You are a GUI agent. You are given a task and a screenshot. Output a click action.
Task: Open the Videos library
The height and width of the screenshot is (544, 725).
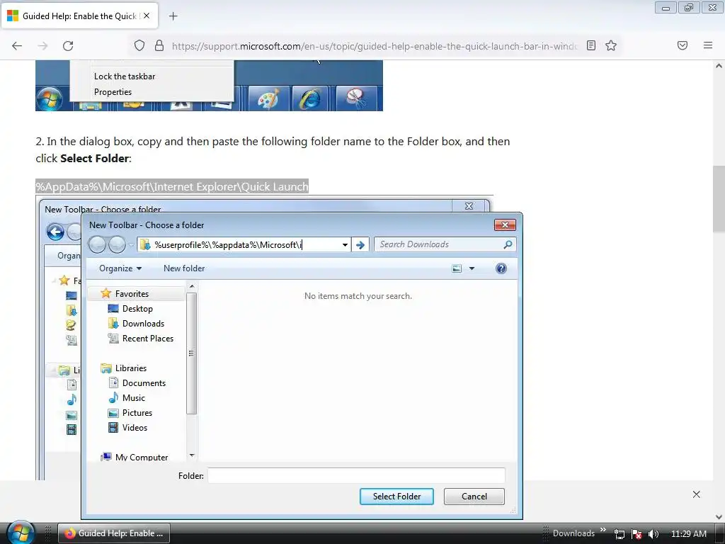coord(135,427)
